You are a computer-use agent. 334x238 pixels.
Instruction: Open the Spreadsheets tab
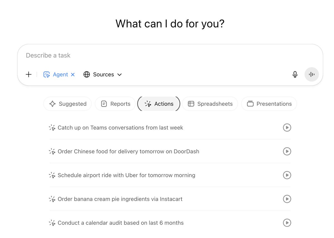(x=210, y=104)
